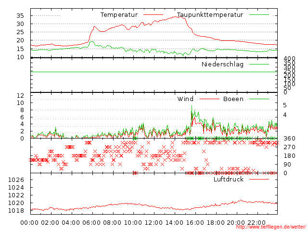Select the Taupunkttemperatur legend label

pyautogui.click(x=210, y=15)
